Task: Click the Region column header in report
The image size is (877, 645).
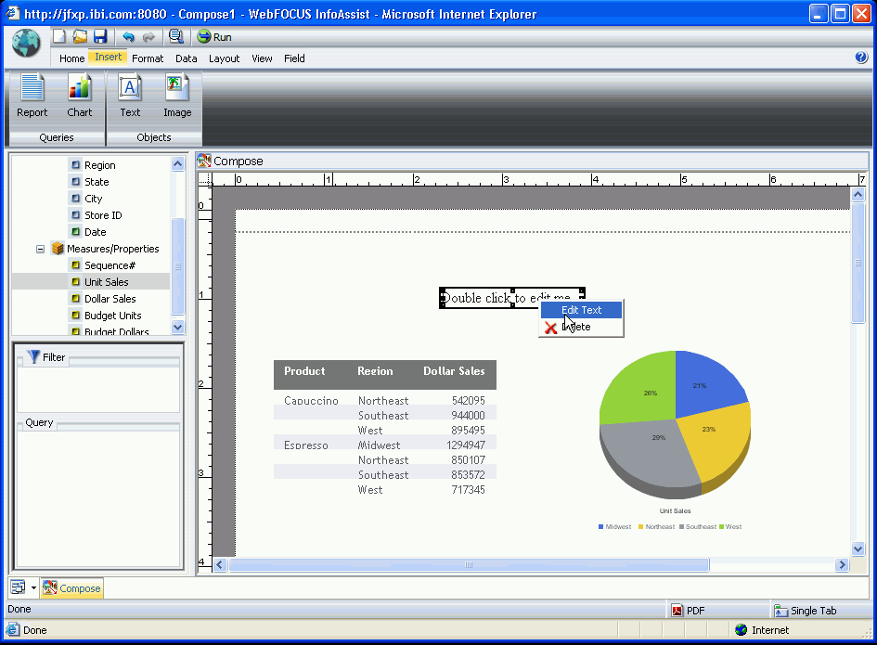Action: pos(375,371)
